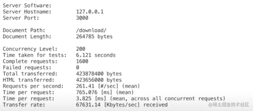Click the Failed requests value 0

pyautogui.click(x=78, y=67)
